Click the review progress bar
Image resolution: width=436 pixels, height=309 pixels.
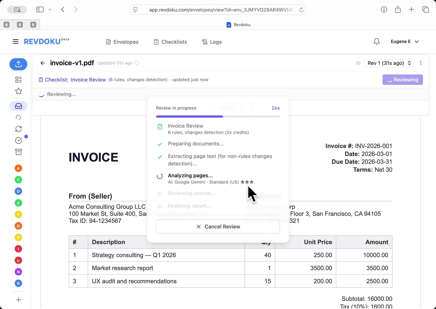click(x=218, y=116)
